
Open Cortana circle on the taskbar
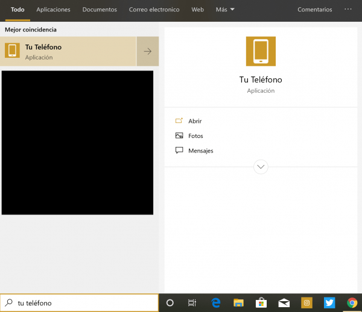point(170,303)
